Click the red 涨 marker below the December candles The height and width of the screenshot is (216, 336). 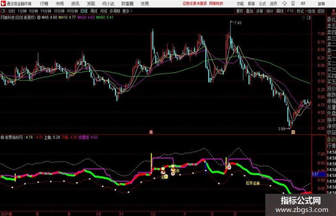click(151, 132)
